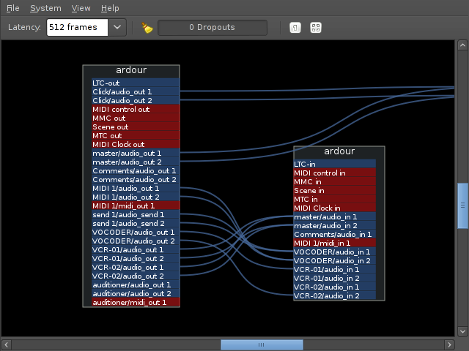Open the System menu
469x351 pixels.
click(45, 8)
